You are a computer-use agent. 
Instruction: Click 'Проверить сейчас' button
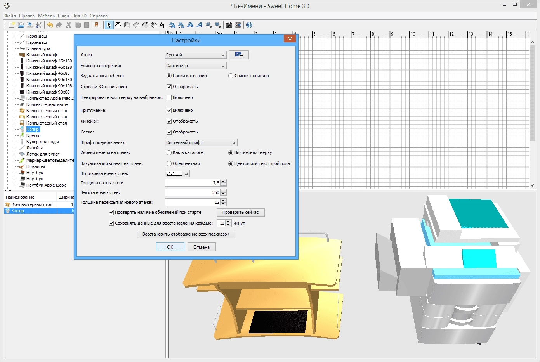pyautogui.click(x=241, y=212)
